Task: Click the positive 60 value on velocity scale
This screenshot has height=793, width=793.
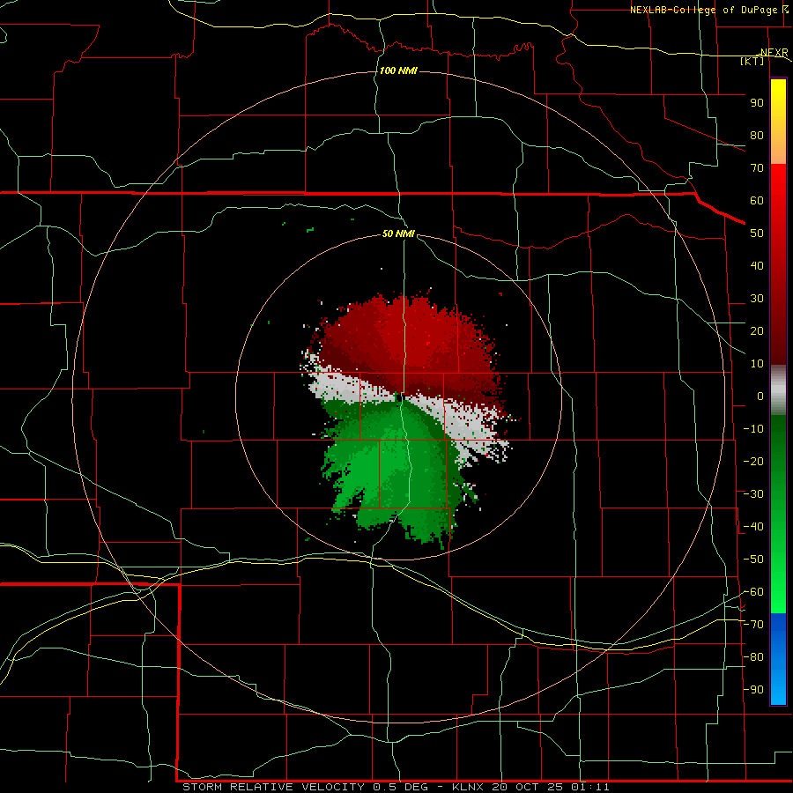Action: (x=757, y=200)
